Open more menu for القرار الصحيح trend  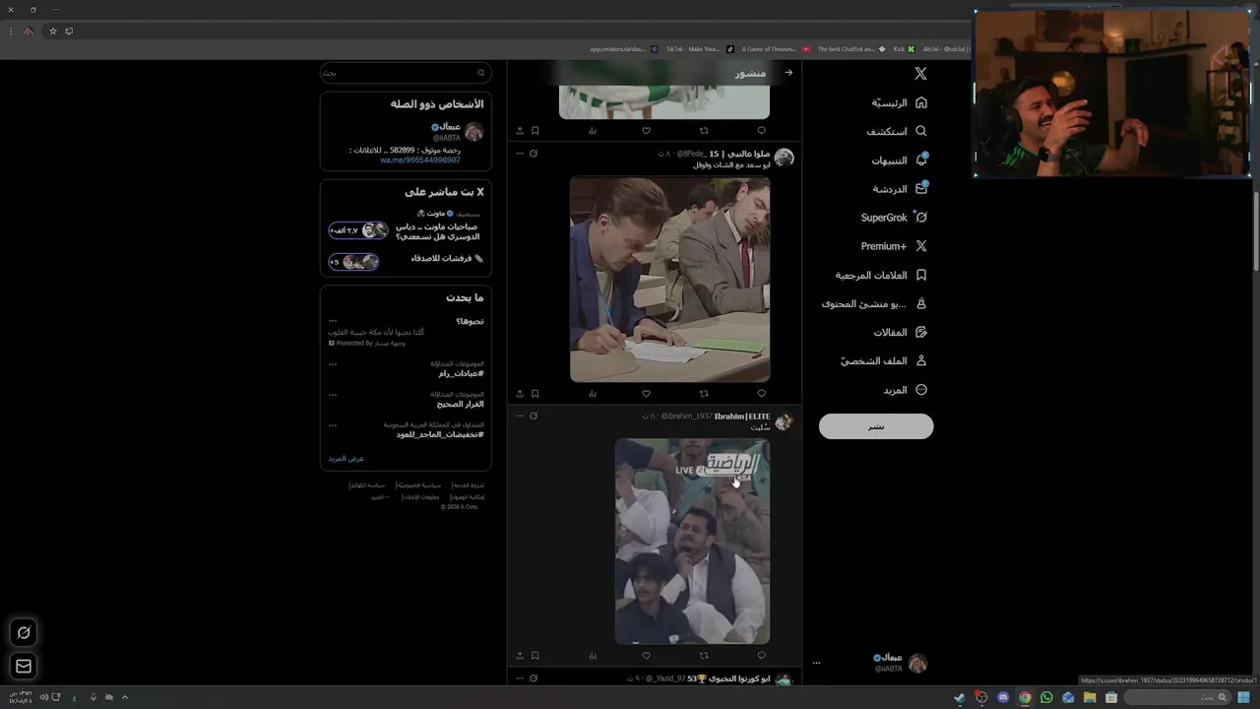click(333, 395)
